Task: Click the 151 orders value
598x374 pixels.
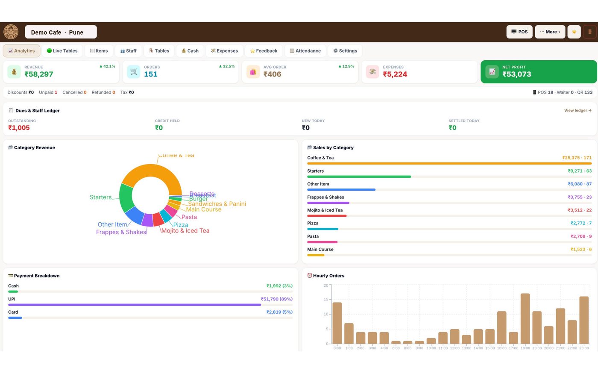Action: (x=151, y=74)
